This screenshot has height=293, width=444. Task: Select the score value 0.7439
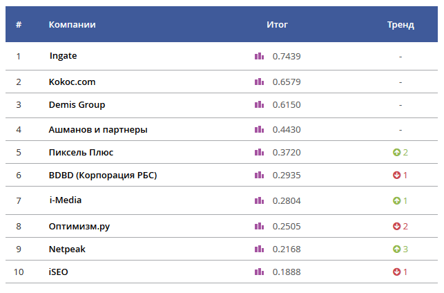click(287, 57)
